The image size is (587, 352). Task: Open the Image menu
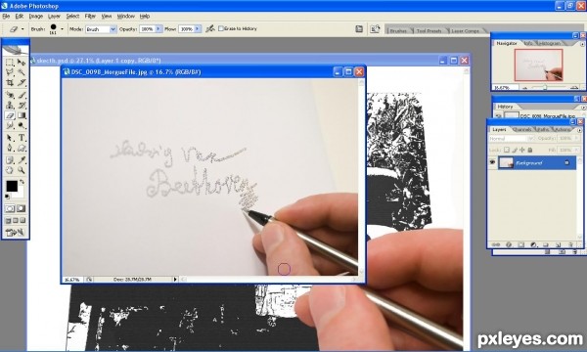click(36, 16)
